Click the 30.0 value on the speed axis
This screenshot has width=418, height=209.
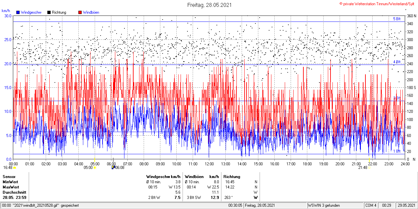click(8, 16)
